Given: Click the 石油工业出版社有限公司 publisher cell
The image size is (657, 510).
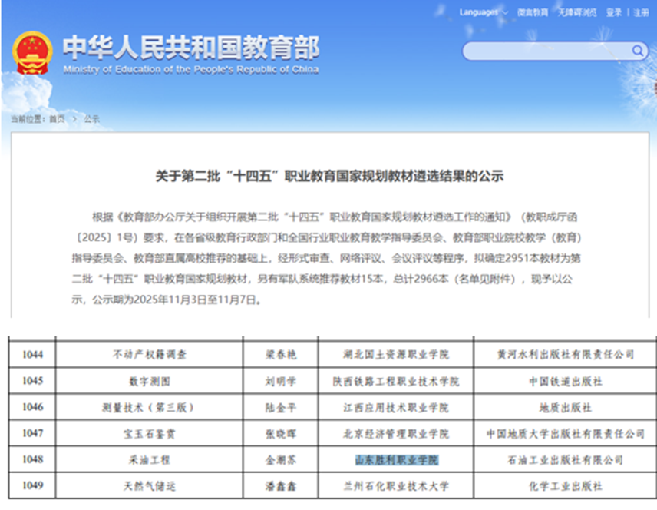Looking at the screenshot, I should (565, 459).
